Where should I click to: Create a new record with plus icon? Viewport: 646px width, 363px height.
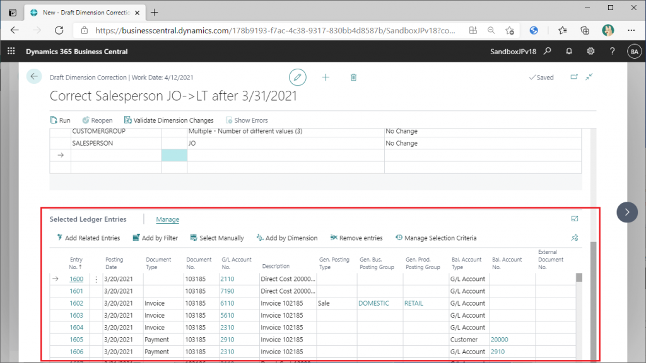[326, 77]
